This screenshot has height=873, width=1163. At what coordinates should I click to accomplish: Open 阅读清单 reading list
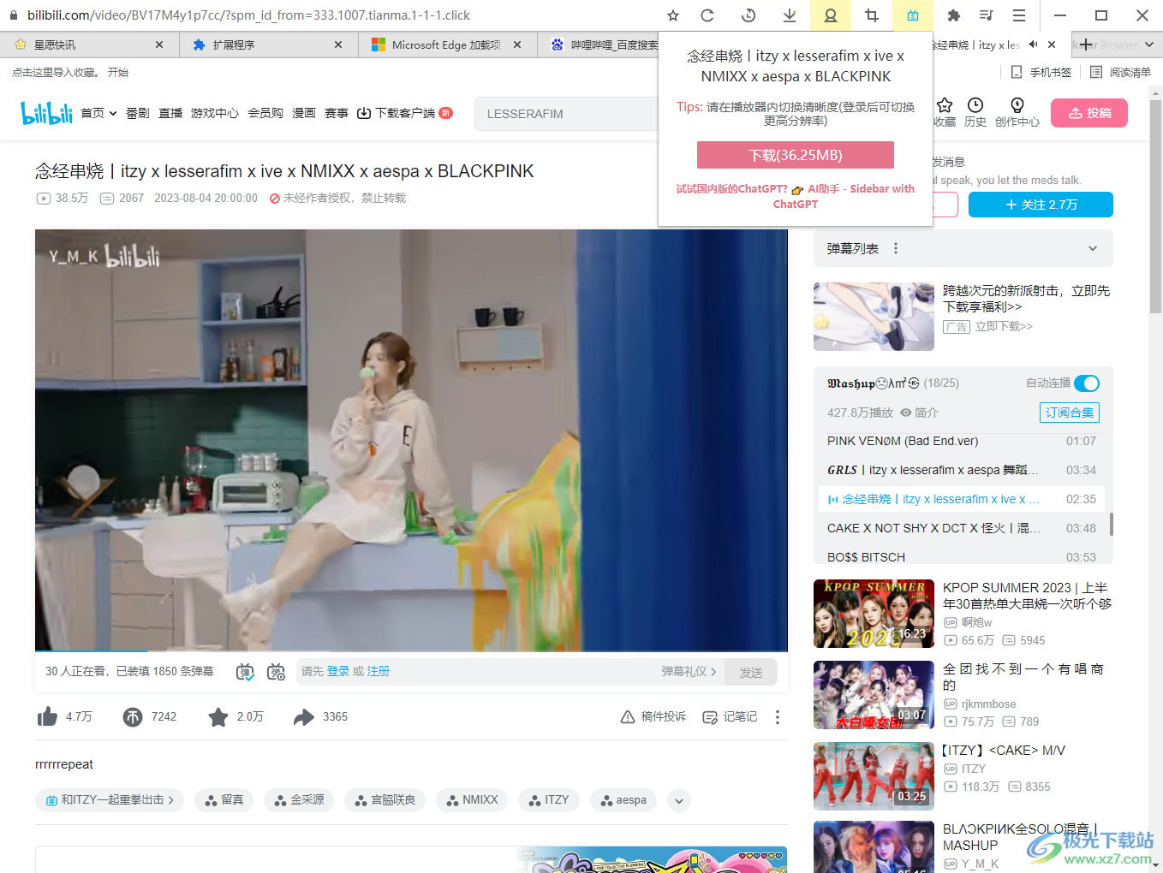click(1120, 72)
